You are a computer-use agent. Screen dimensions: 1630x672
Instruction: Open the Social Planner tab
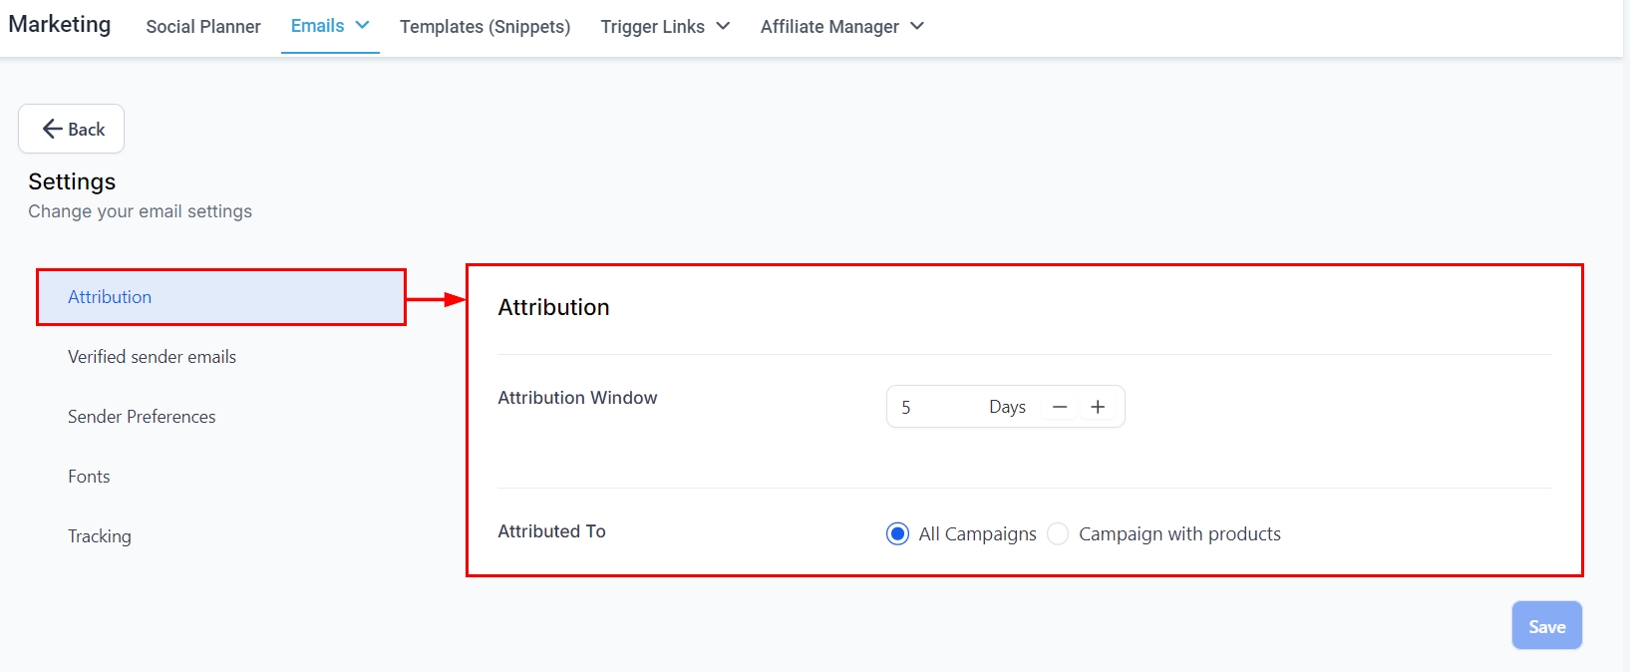point(203,27)
